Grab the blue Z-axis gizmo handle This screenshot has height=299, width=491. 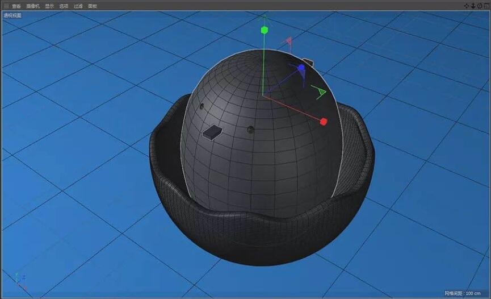301,67
